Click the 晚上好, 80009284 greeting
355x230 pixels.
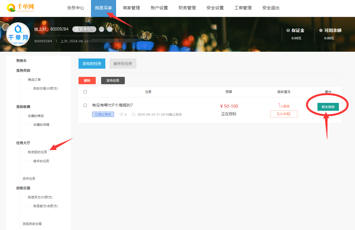point(51,29)
